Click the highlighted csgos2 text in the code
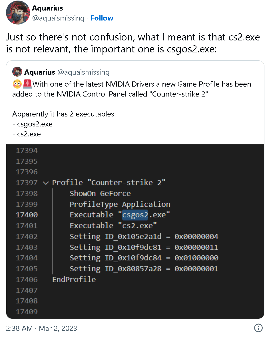 (x=135, y=215)
